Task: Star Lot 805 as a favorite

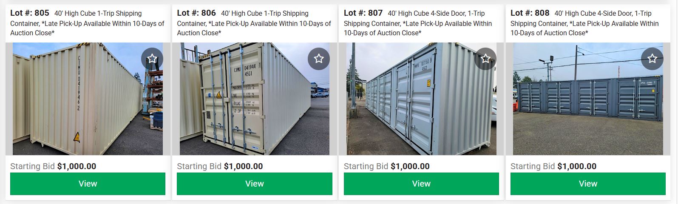Action: pos(152,59)
